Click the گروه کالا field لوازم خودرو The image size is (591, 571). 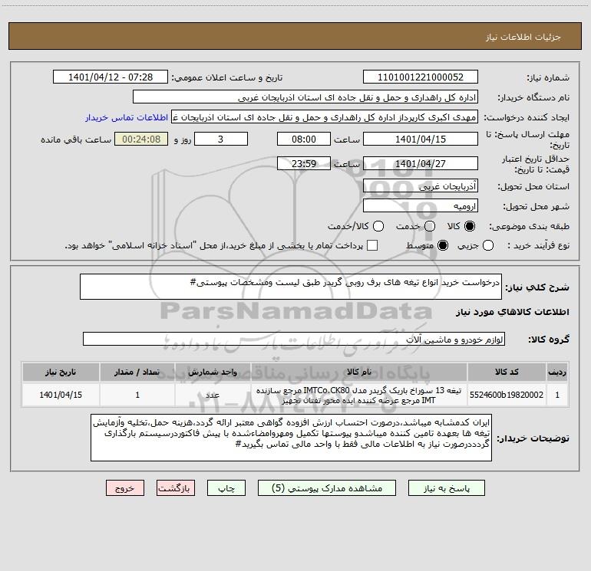tap(294, 339)
